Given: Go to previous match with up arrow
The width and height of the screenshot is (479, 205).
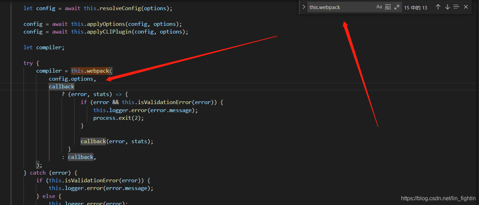Looking at the screenshot, I should click(438, 7).
